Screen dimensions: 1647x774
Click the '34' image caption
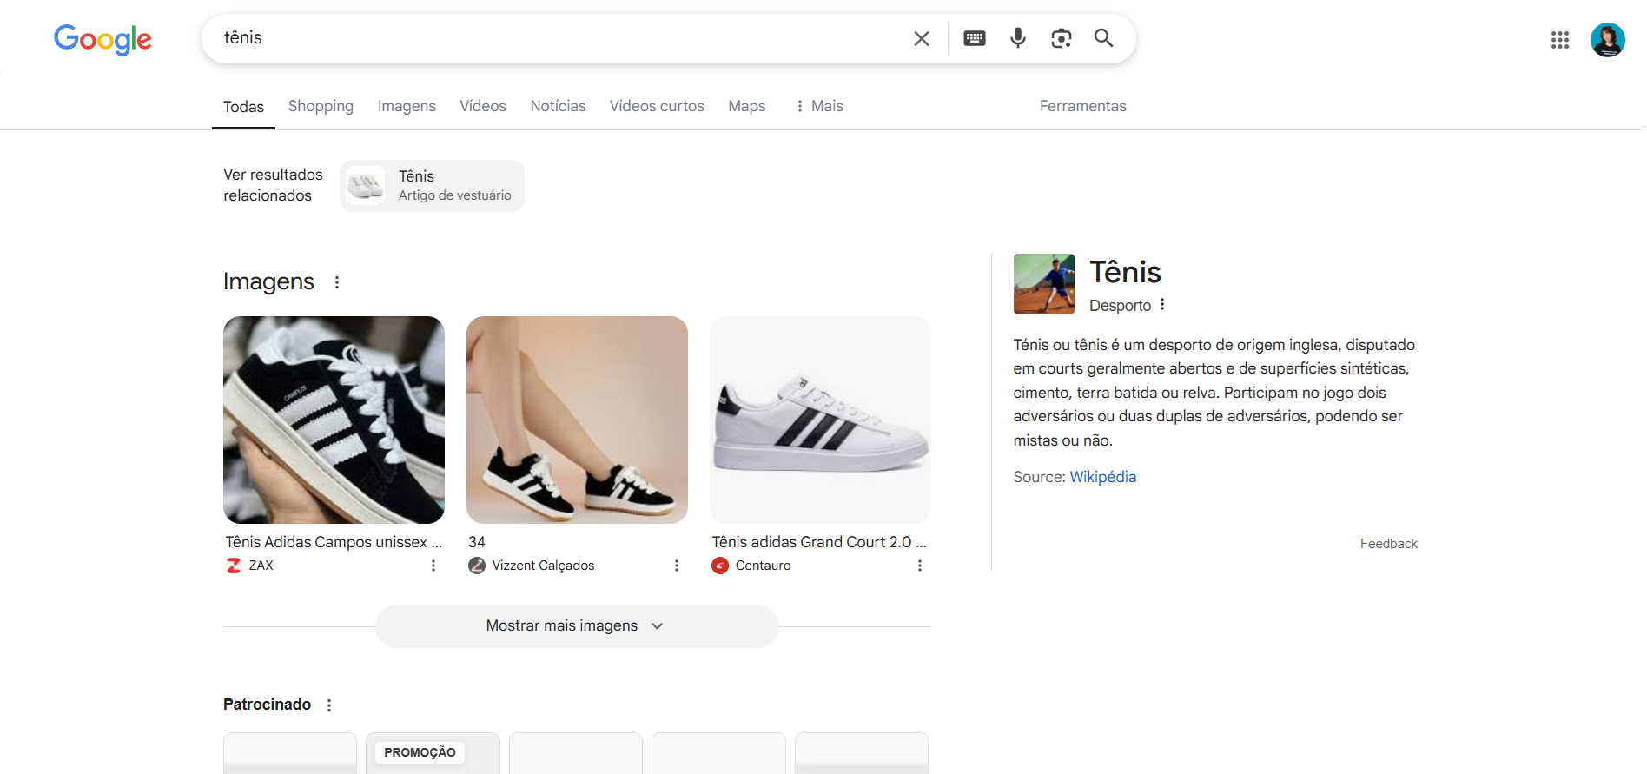click(477, 542)
